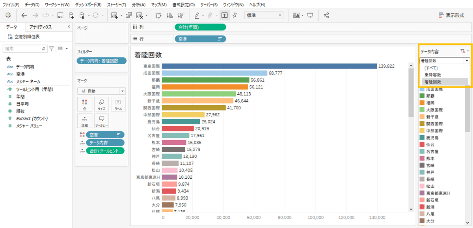
Task: Enter presentation mode from the toolbar
Action: (x=310, y=15)
